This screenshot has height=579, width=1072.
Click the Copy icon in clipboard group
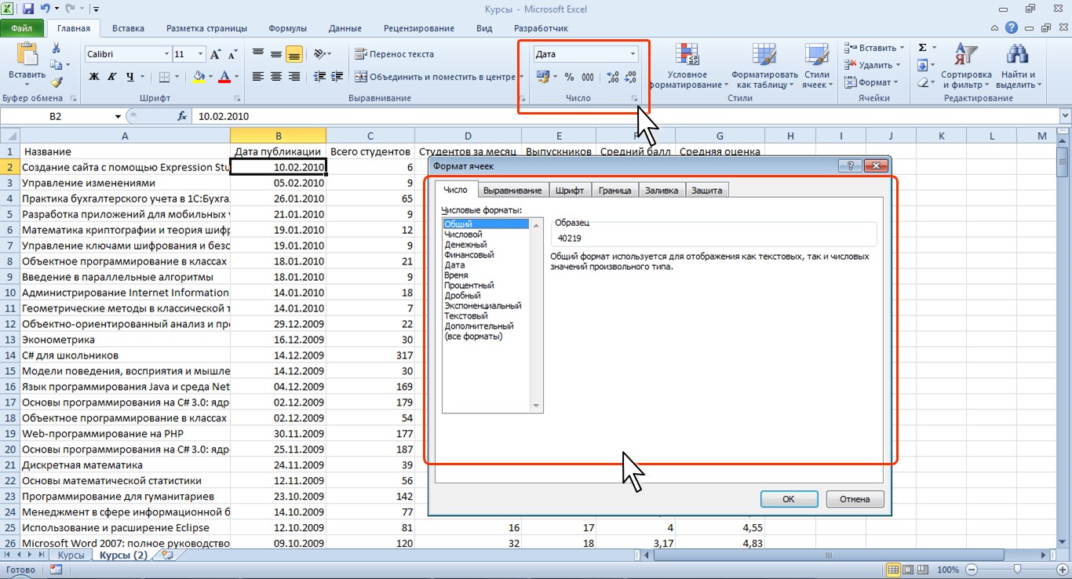coord(57,65)
